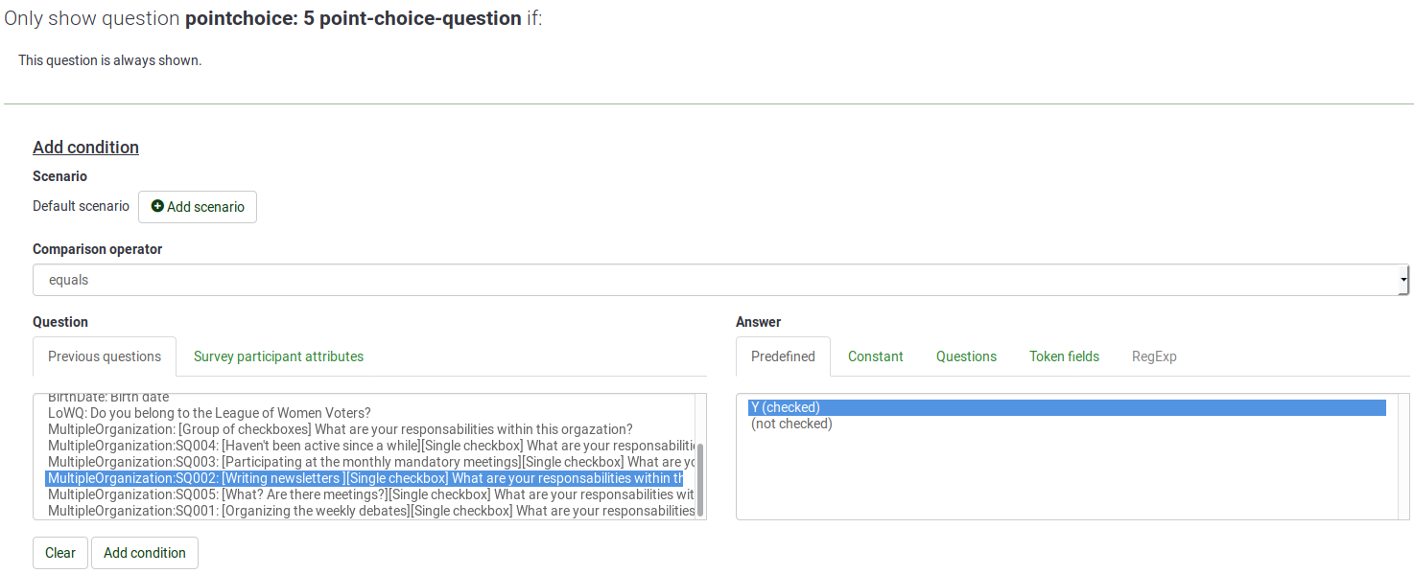
Task: Select the 'Y (checked)' answer option
Action: 1067,407
